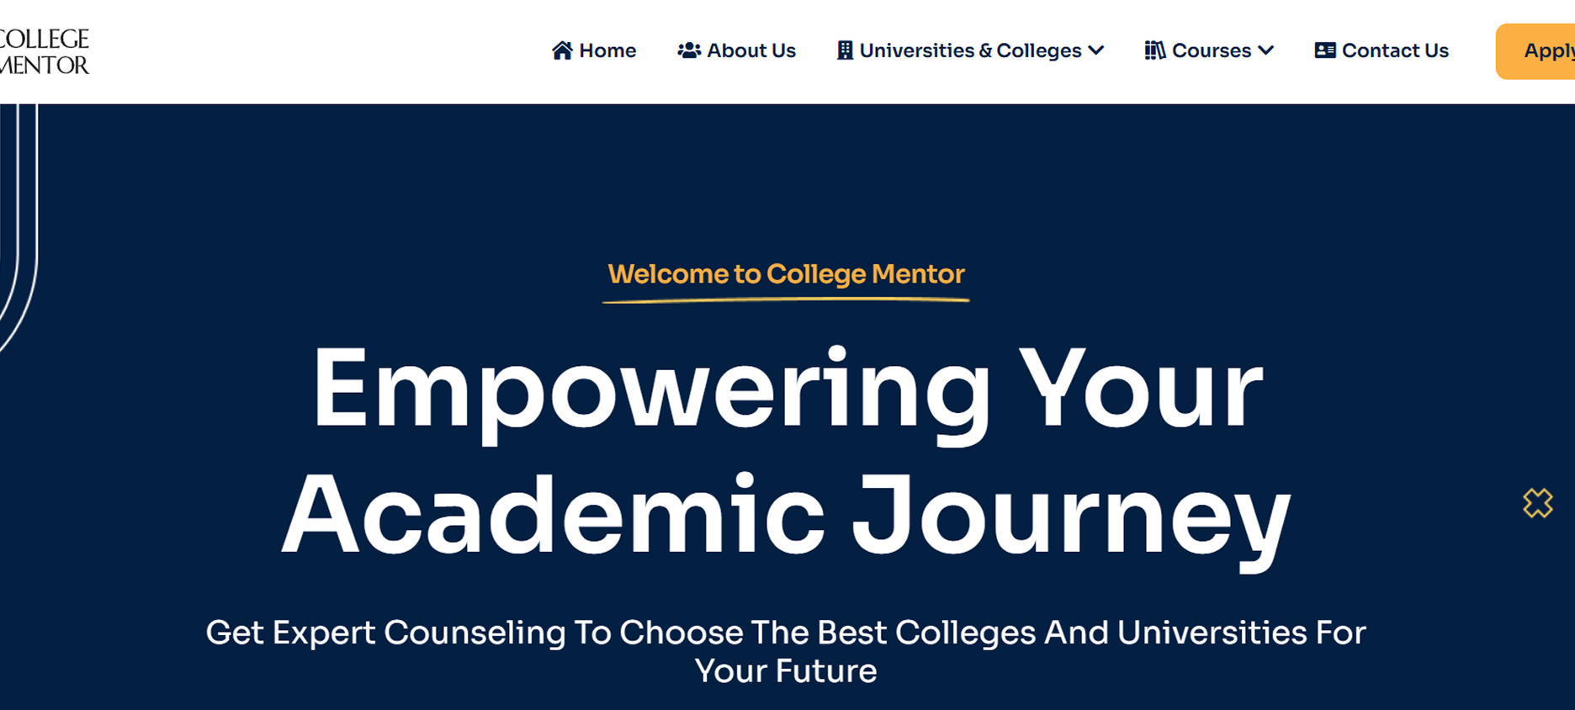Click the building icon for Universities & Colleges
Viewport: 1575px width, 710px height.
[x=845, y=50]
